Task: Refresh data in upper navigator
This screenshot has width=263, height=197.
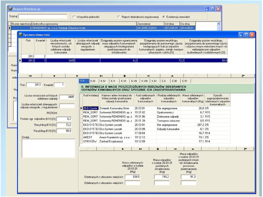Action: [x=243, y=76]
